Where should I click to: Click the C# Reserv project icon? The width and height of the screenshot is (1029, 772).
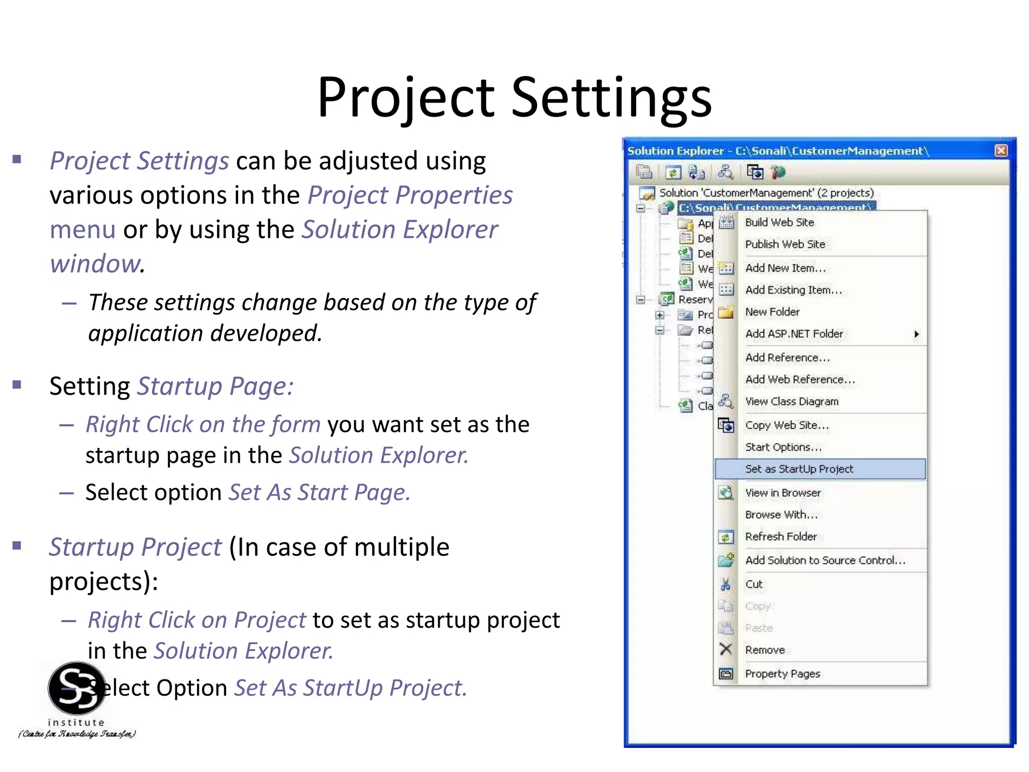click(667, 300)
